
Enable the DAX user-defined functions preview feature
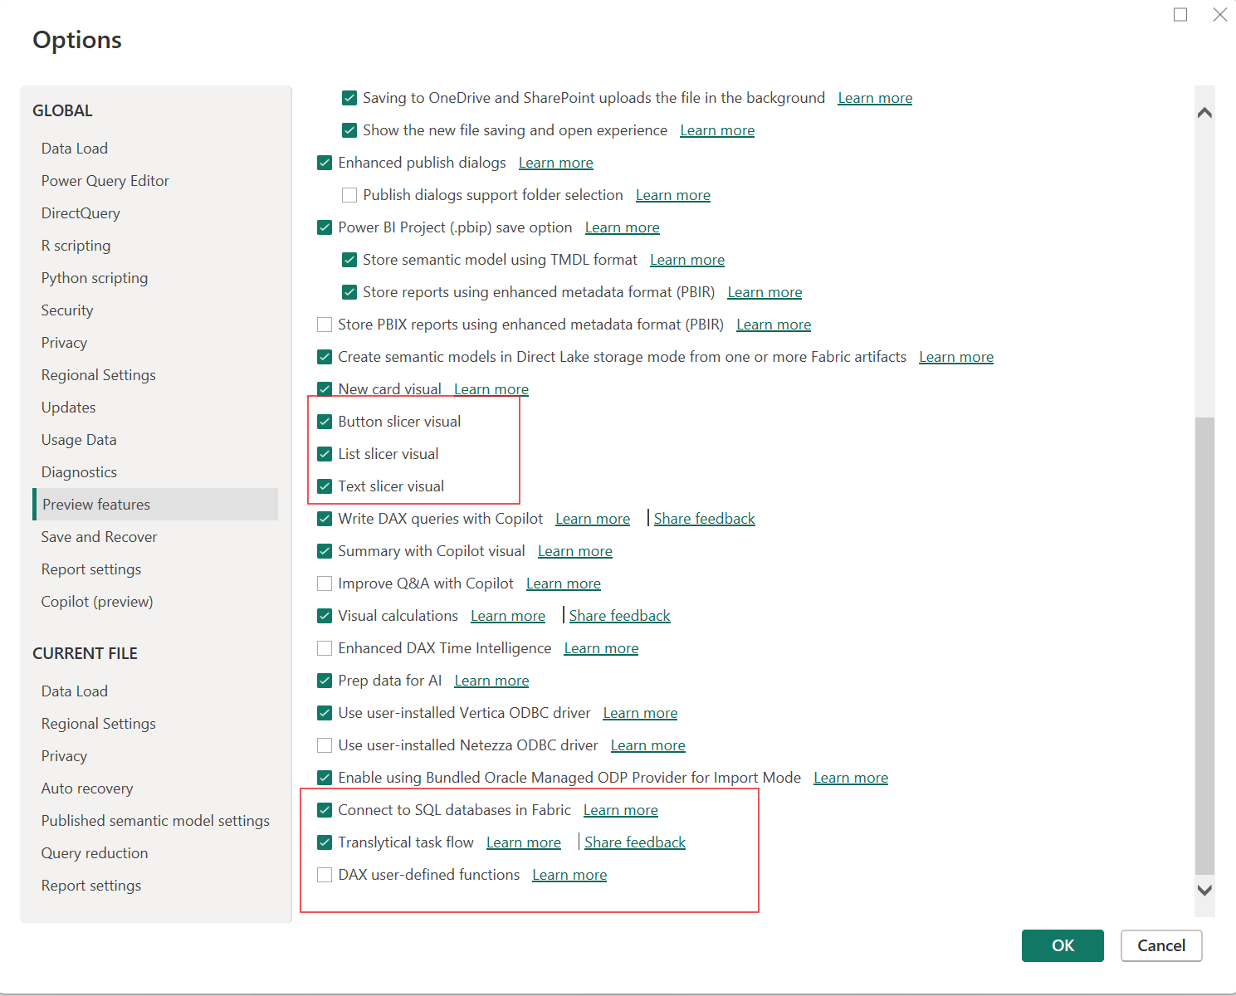tap(324, 874)
